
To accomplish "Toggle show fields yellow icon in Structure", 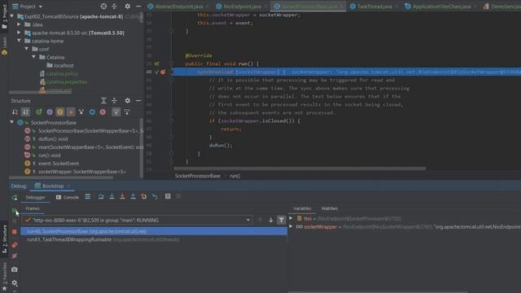I will (60, 112).
